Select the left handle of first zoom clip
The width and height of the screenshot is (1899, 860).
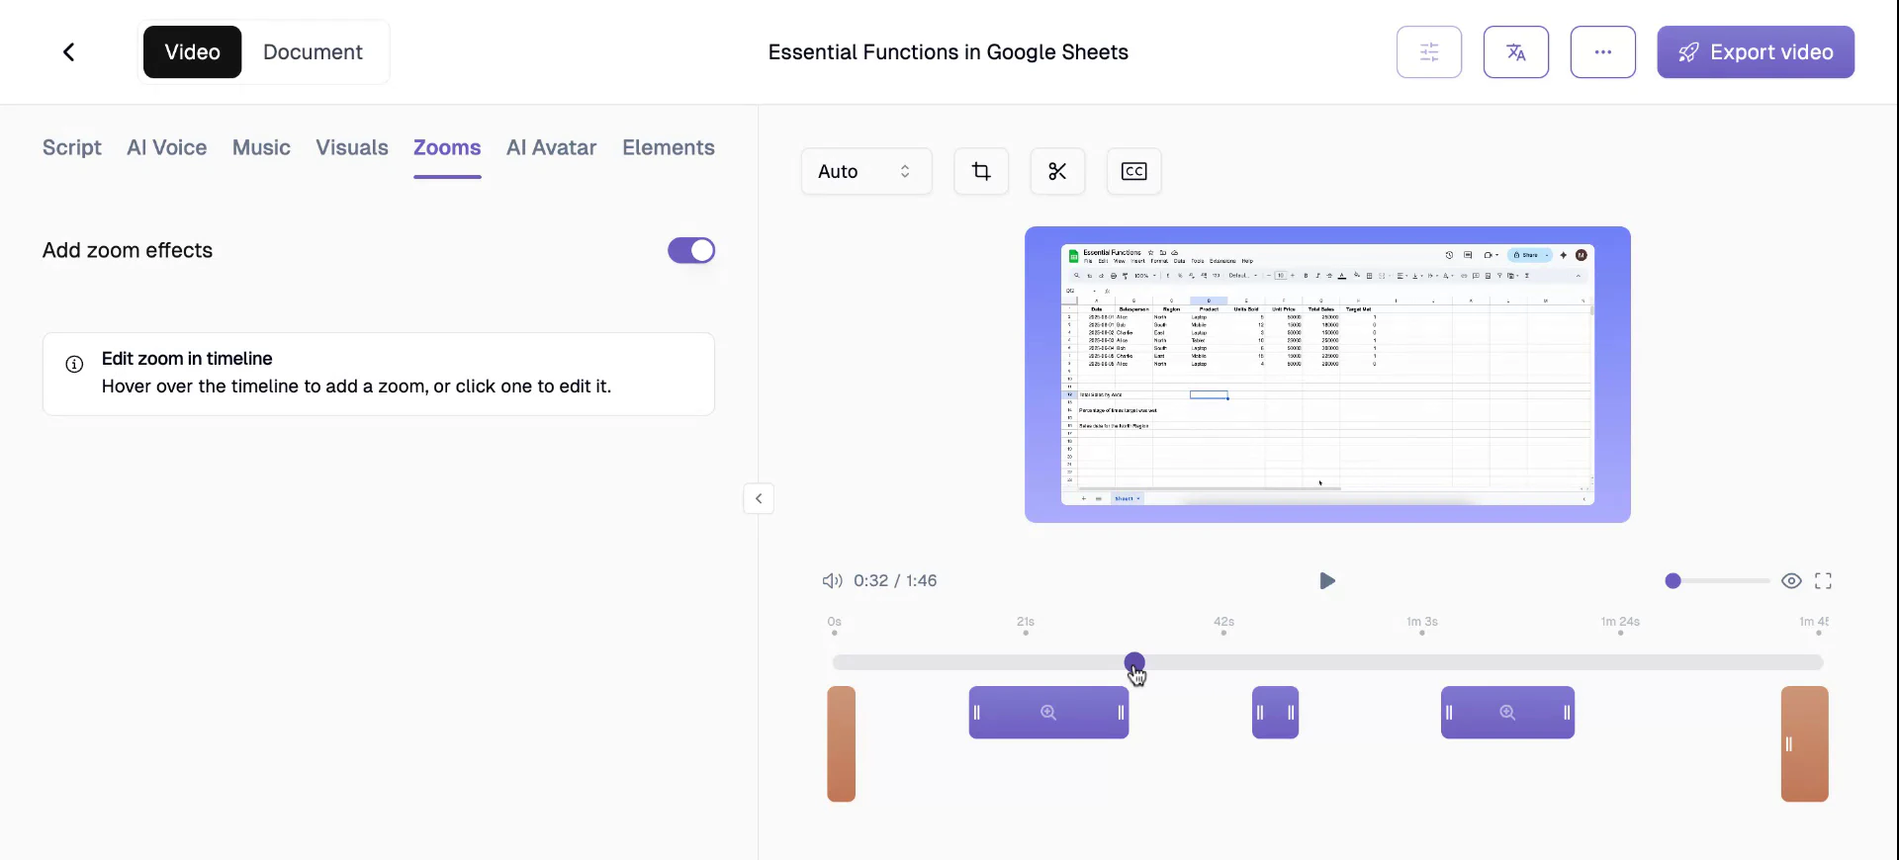(x=976, y=713)
